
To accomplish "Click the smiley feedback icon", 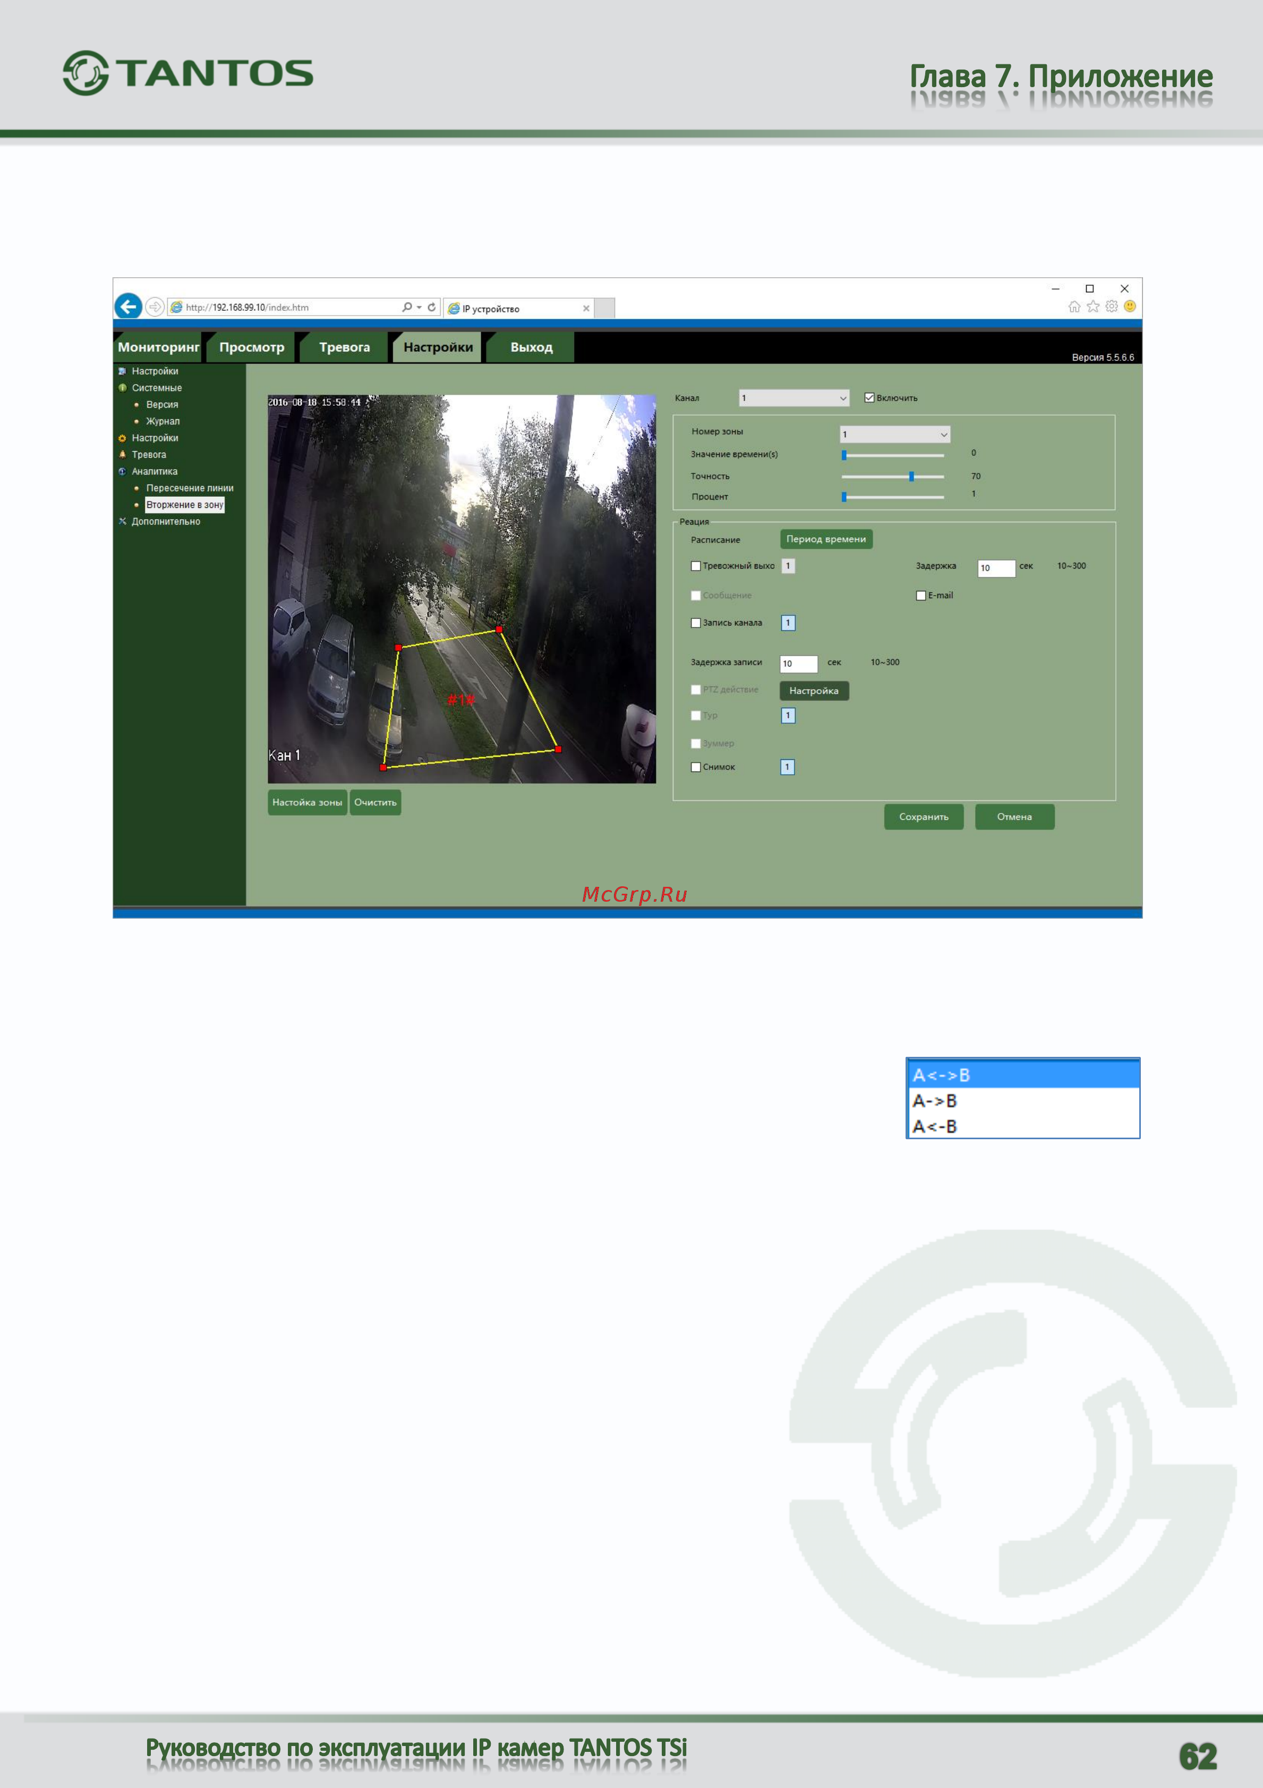I will click(1130, 307).
